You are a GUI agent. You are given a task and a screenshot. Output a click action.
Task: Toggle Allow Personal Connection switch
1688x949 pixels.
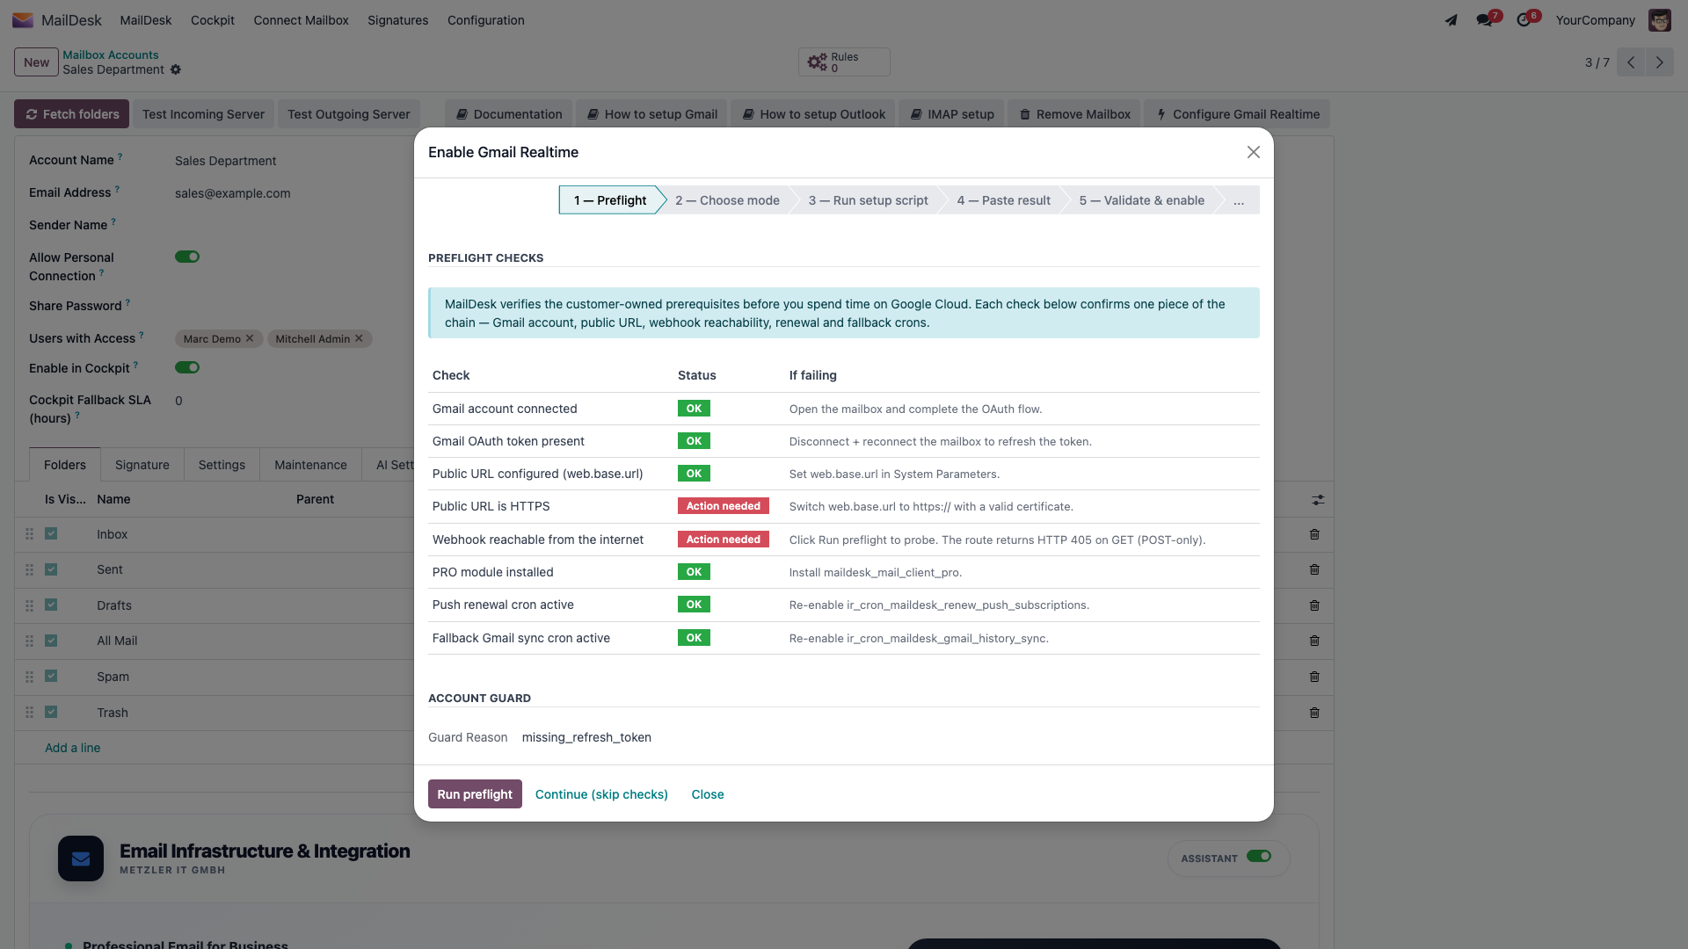point(187,257)
